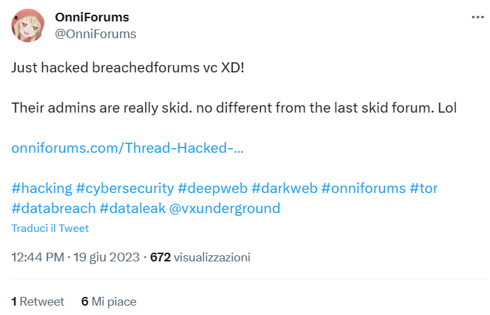Image resolution: width=490 pixels, height=315 pixels.
Task: Click the 12:44 PM timestamp
Action: (x=38, y=257)
